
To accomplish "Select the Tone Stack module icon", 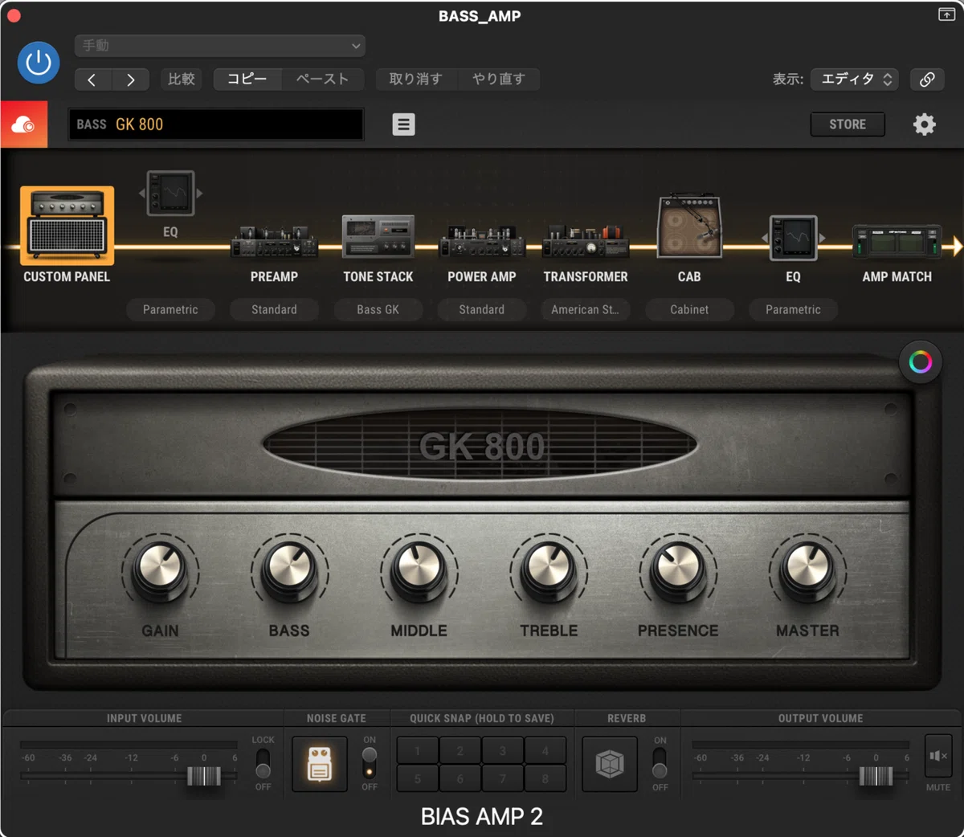I will (378, 236).
